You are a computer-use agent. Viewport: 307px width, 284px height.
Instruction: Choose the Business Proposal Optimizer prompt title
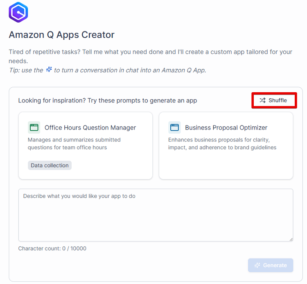(x=226, y=127)
